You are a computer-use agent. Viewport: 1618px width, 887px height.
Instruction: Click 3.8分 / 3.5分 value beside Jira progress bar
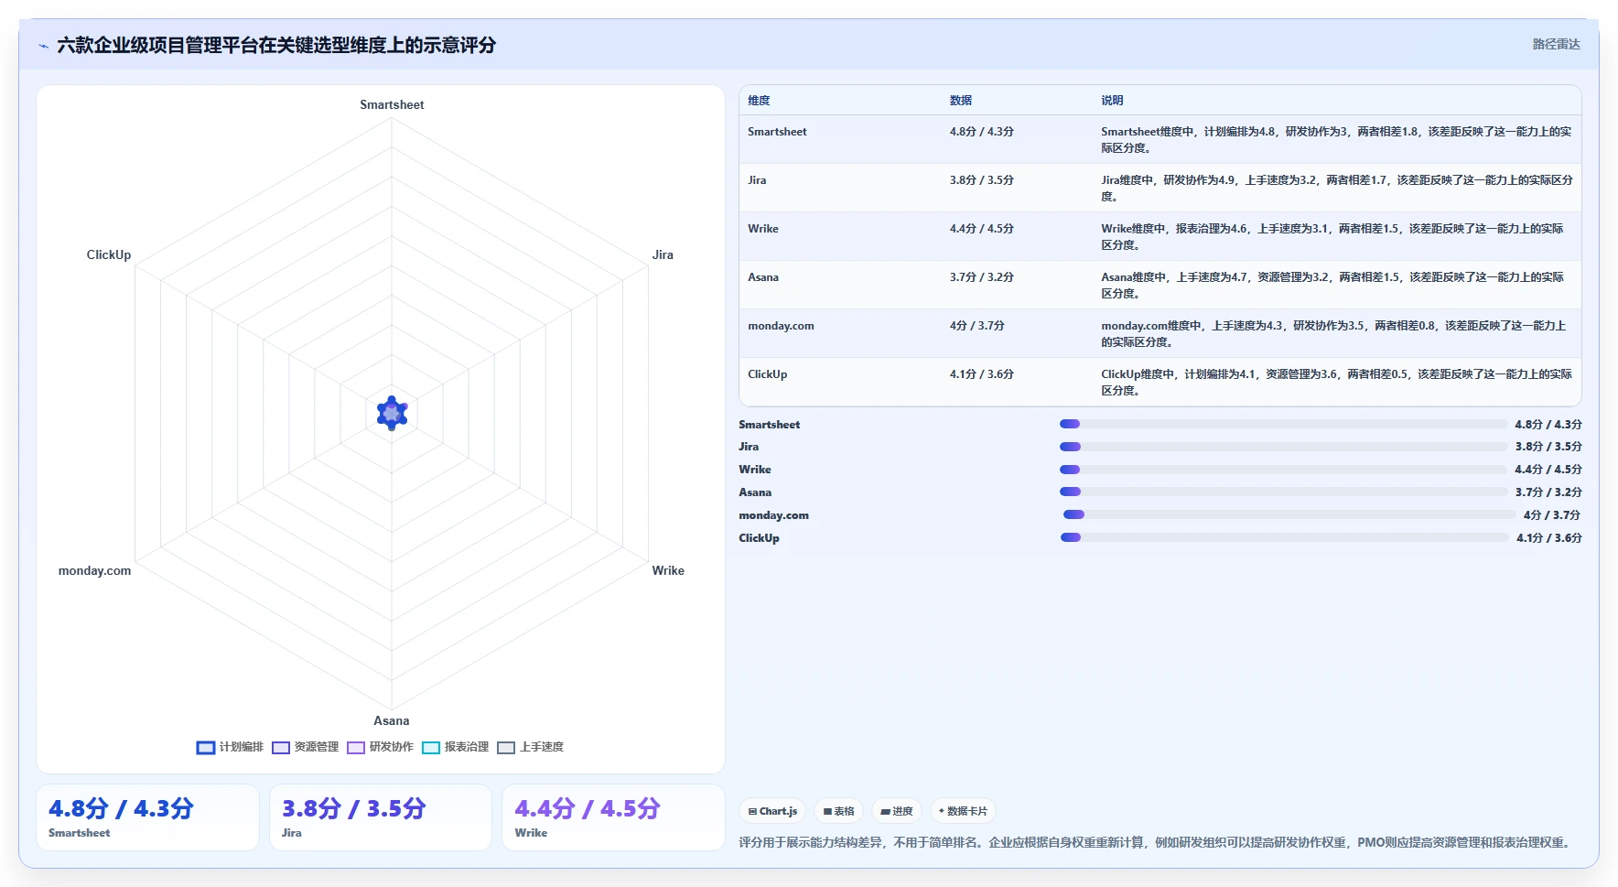tap(1548, 447)
